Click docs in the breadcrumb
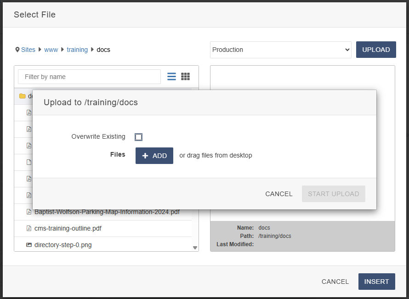Screen dimensions: 409x299 pyautogui.click(x=103, y=50)
